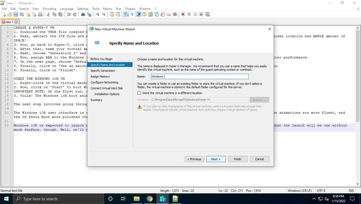This screenshot has height=204, width=361.
Task: Click the Zoom In magnifier icon
Action: pyautogui.click(x=97, y=14)
